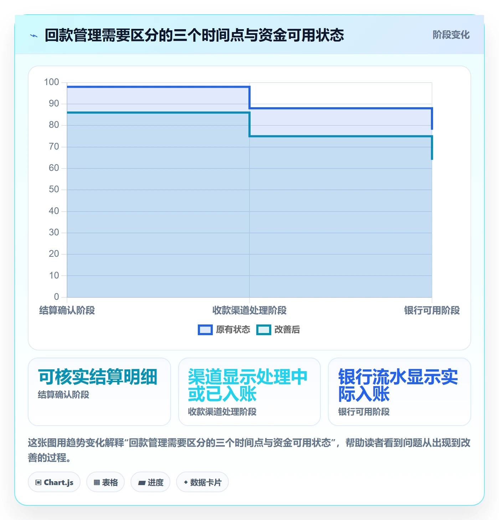Click the Chart.js chip square icon
This screenshot has height=520, width=499.
[x=38, y=483]
